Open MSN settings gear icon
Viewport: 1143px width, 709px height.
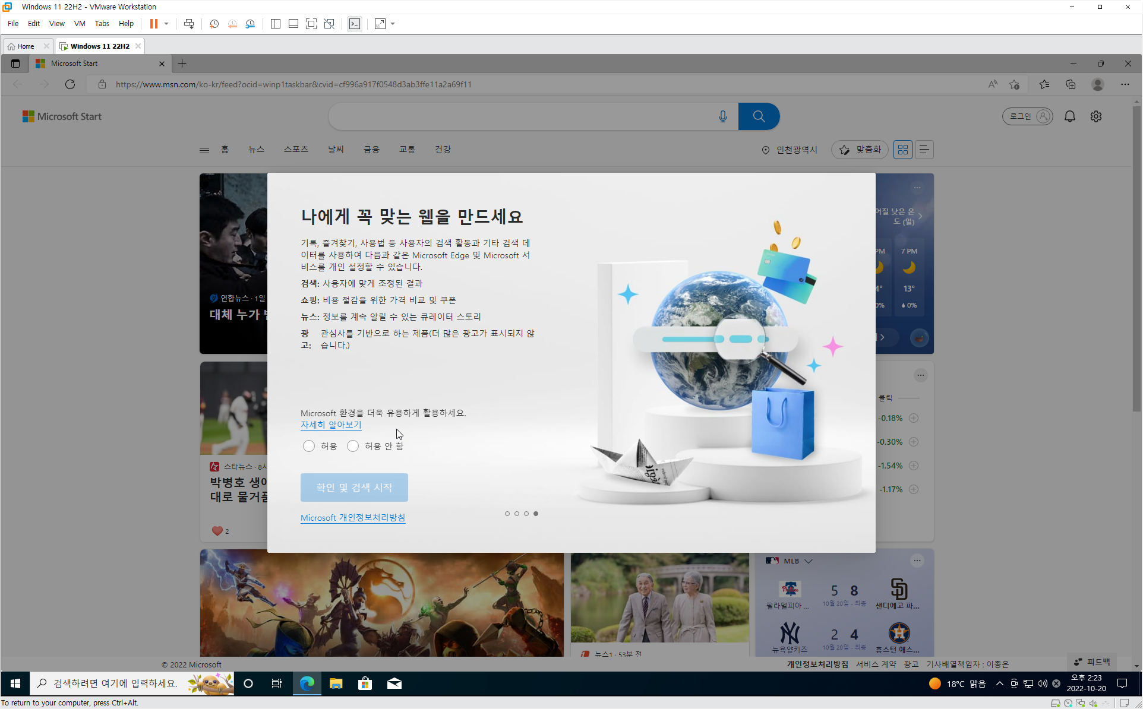coord(1095,116)
